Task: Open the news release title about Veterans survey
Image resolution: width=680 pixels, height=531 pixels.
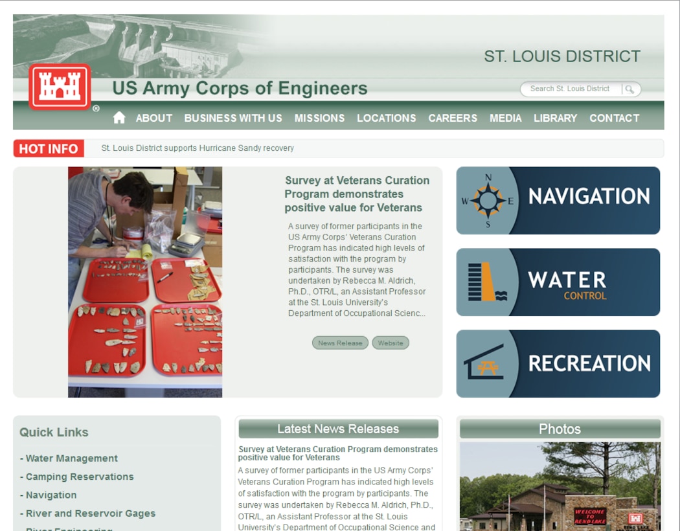Action: point(338,453)
